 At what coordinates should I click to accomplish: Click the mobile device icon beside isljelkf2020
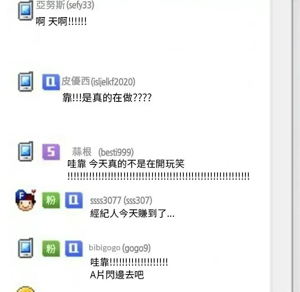tap(26, 81)
